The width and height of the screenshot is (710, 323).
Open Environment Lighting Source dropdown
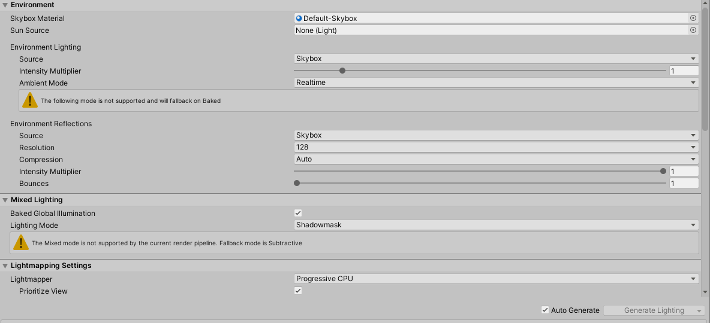pos(496,59)
